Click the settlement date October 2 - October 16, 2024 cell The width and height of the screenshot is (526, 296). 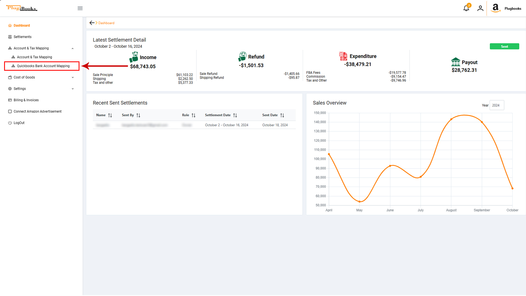pyautogui.click(x=227, y=125)
